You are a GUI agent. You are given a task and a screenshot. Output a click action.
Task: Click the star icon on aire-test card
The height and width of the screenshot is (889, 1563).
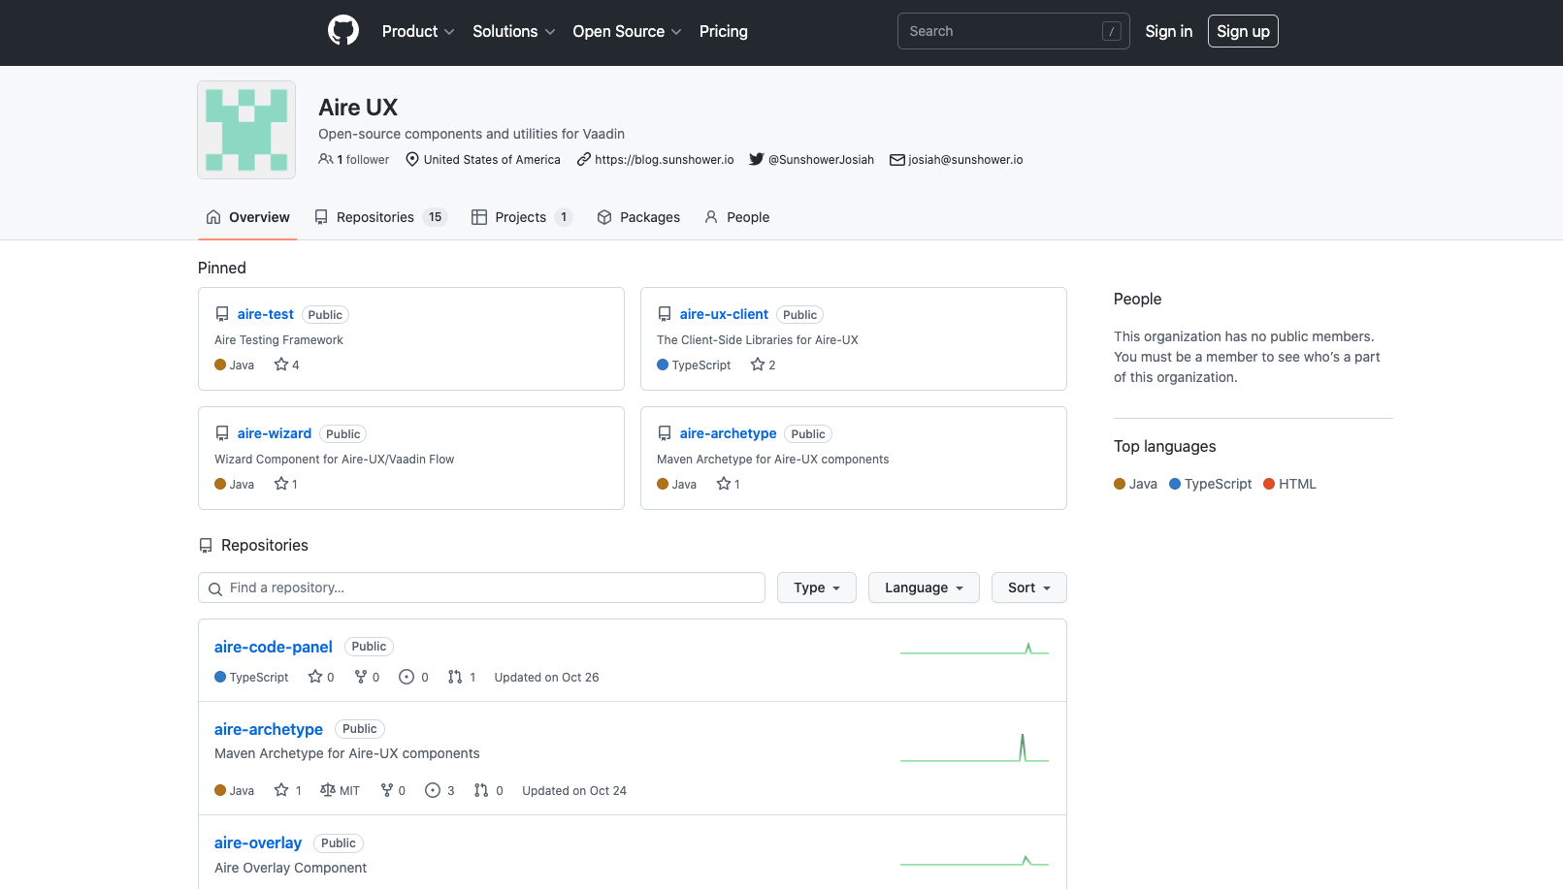pos(281,365)
